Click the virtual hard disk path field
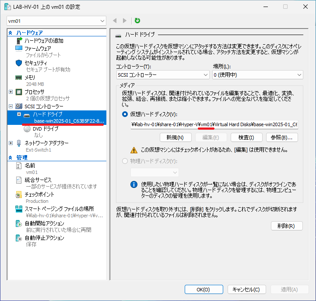This screenshot has height=301, width=316. coord(214,124)
